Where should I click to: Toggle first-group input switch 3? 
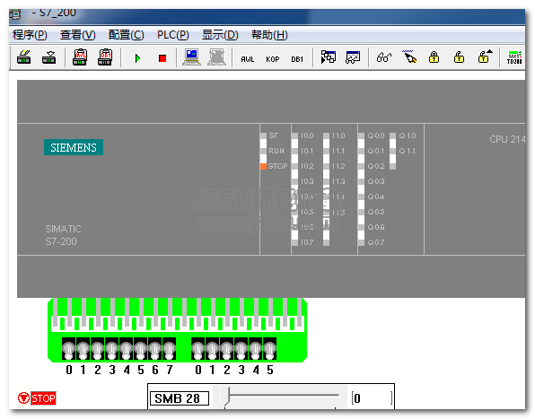point(111,349)
